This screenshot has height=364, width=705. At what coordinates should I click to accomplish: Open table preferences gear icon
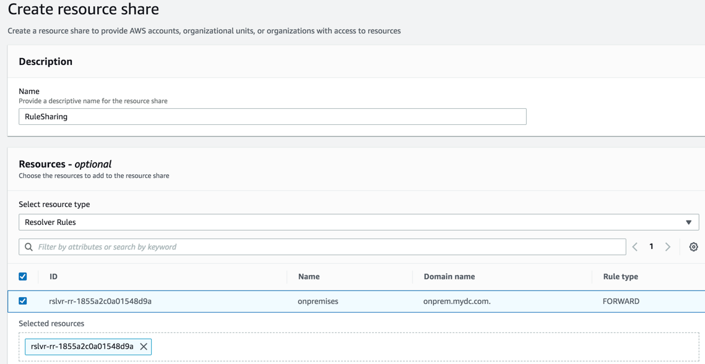693,247
